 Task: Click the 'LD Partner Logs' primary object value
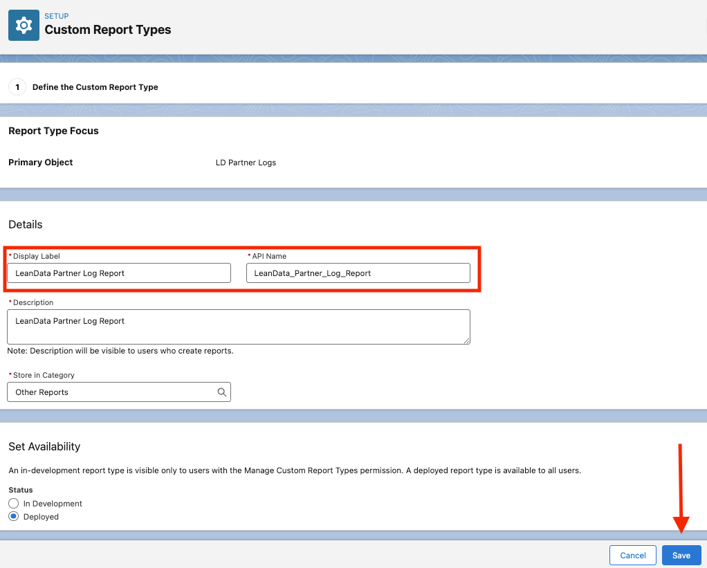click(246, 163)
